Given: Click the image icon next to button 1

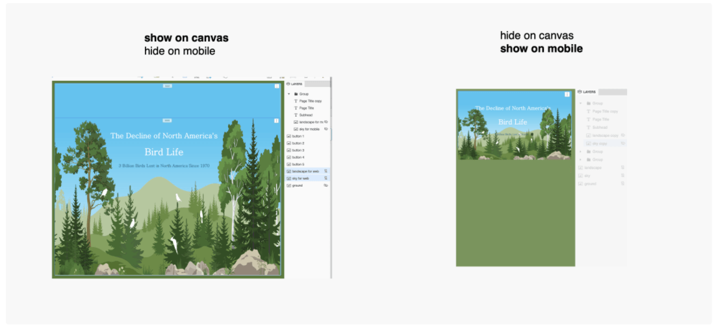Looking at the screenshot, I should [x=289, y=136].
